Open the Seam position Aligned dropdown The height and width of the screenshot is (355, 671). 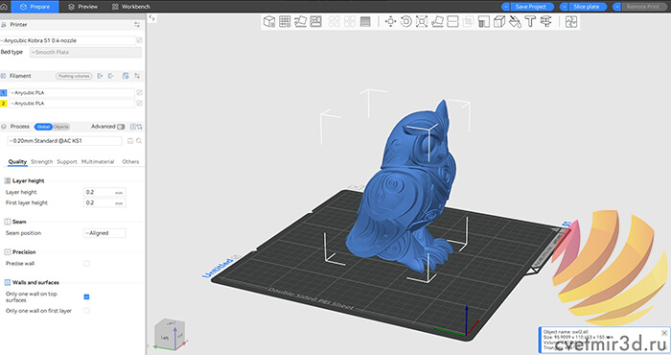104,233
